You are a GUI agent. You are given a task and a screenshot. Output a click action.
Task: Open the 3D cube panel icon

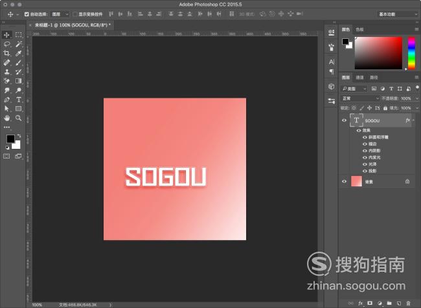tap(332, 87)
